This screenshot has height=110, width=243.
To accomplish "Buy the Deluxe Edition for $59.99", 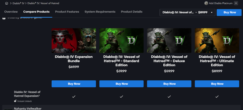I will pyautogui.click(x=169, y=84).
